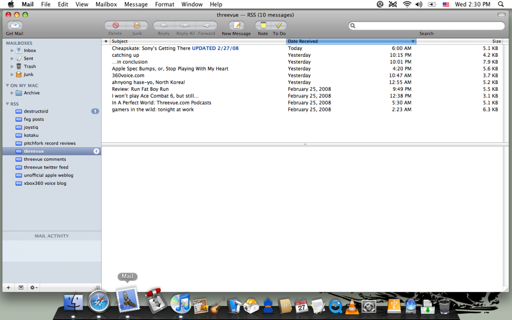The width and height of the screenshot is (512, 320).
Task: Open the Format menu
Action: 164,4
